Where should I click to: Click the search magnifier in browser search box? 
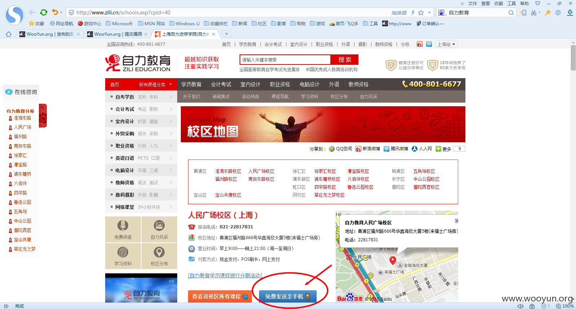pos(511,13)
